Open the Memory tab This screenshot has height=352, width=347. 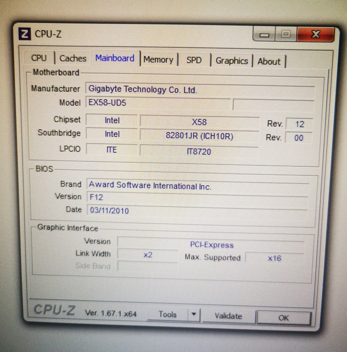159,60
